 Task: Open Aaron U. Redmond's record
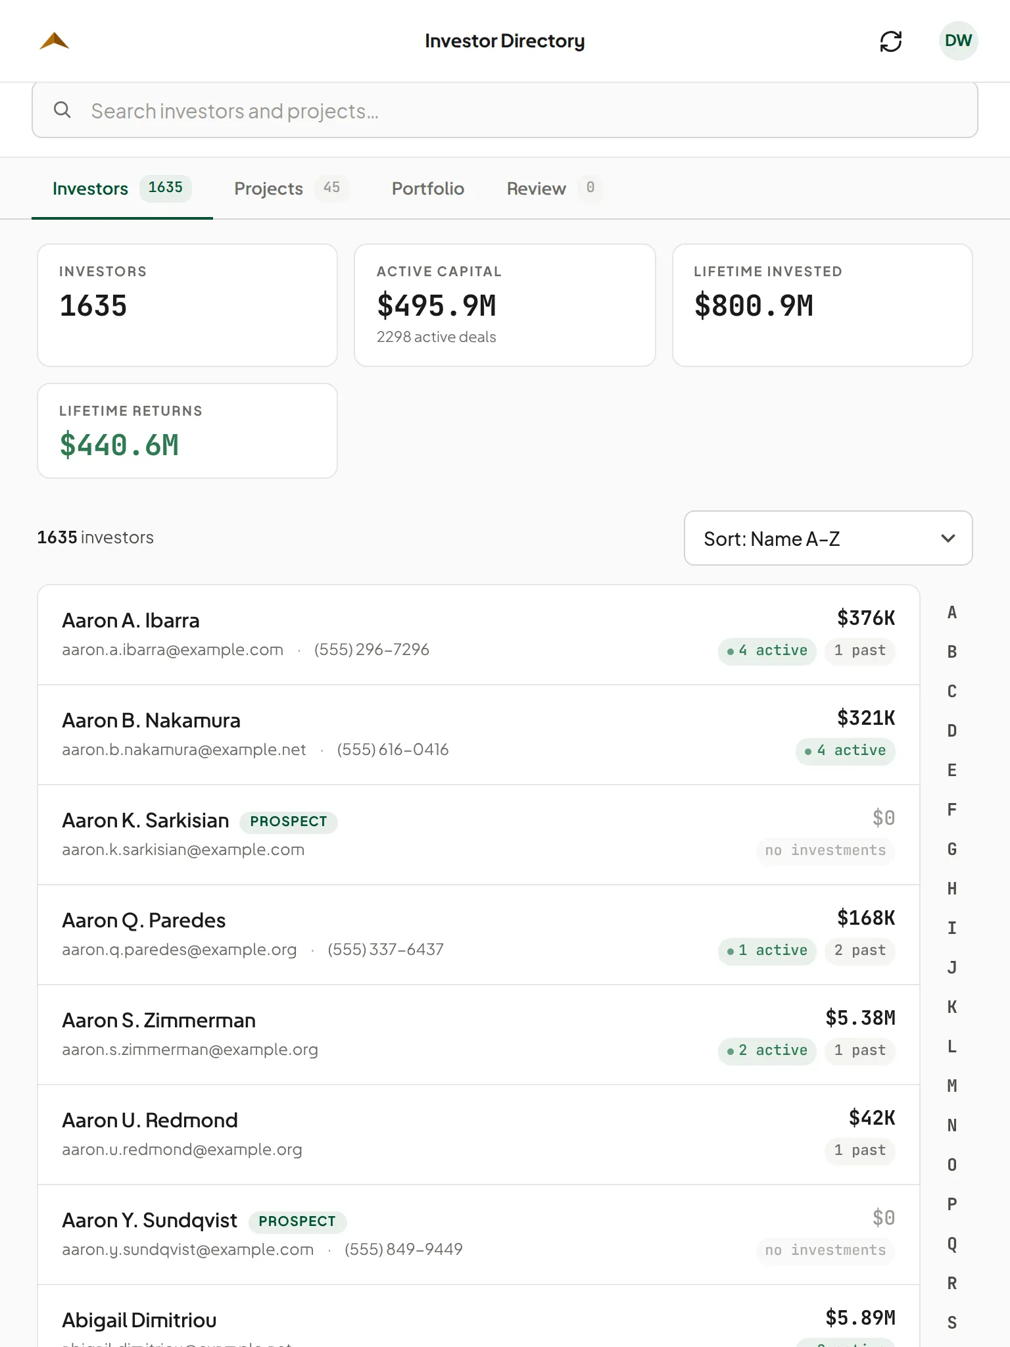tap(478, 1135)
